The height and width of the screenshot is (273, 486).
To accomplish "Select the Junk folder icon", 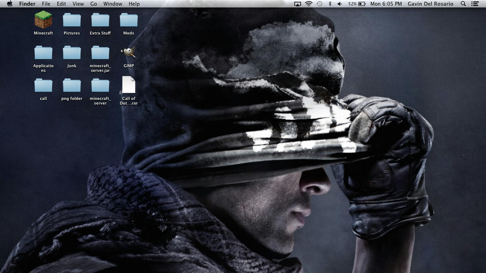I will click(72, 53).
